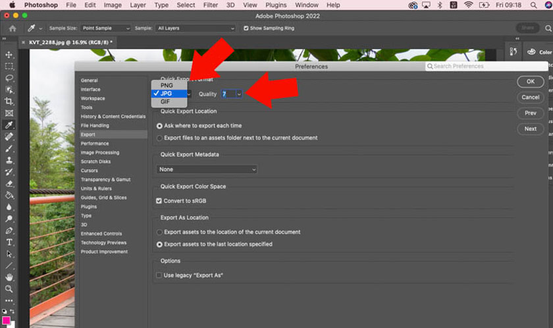The image size is (553, 328).
Task: Open the Color panel icon
Action: click(x=531, y=52)
